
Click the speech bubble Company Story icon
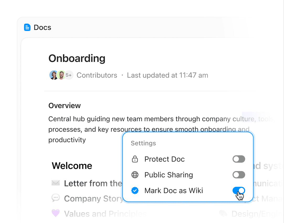point(56,198)
